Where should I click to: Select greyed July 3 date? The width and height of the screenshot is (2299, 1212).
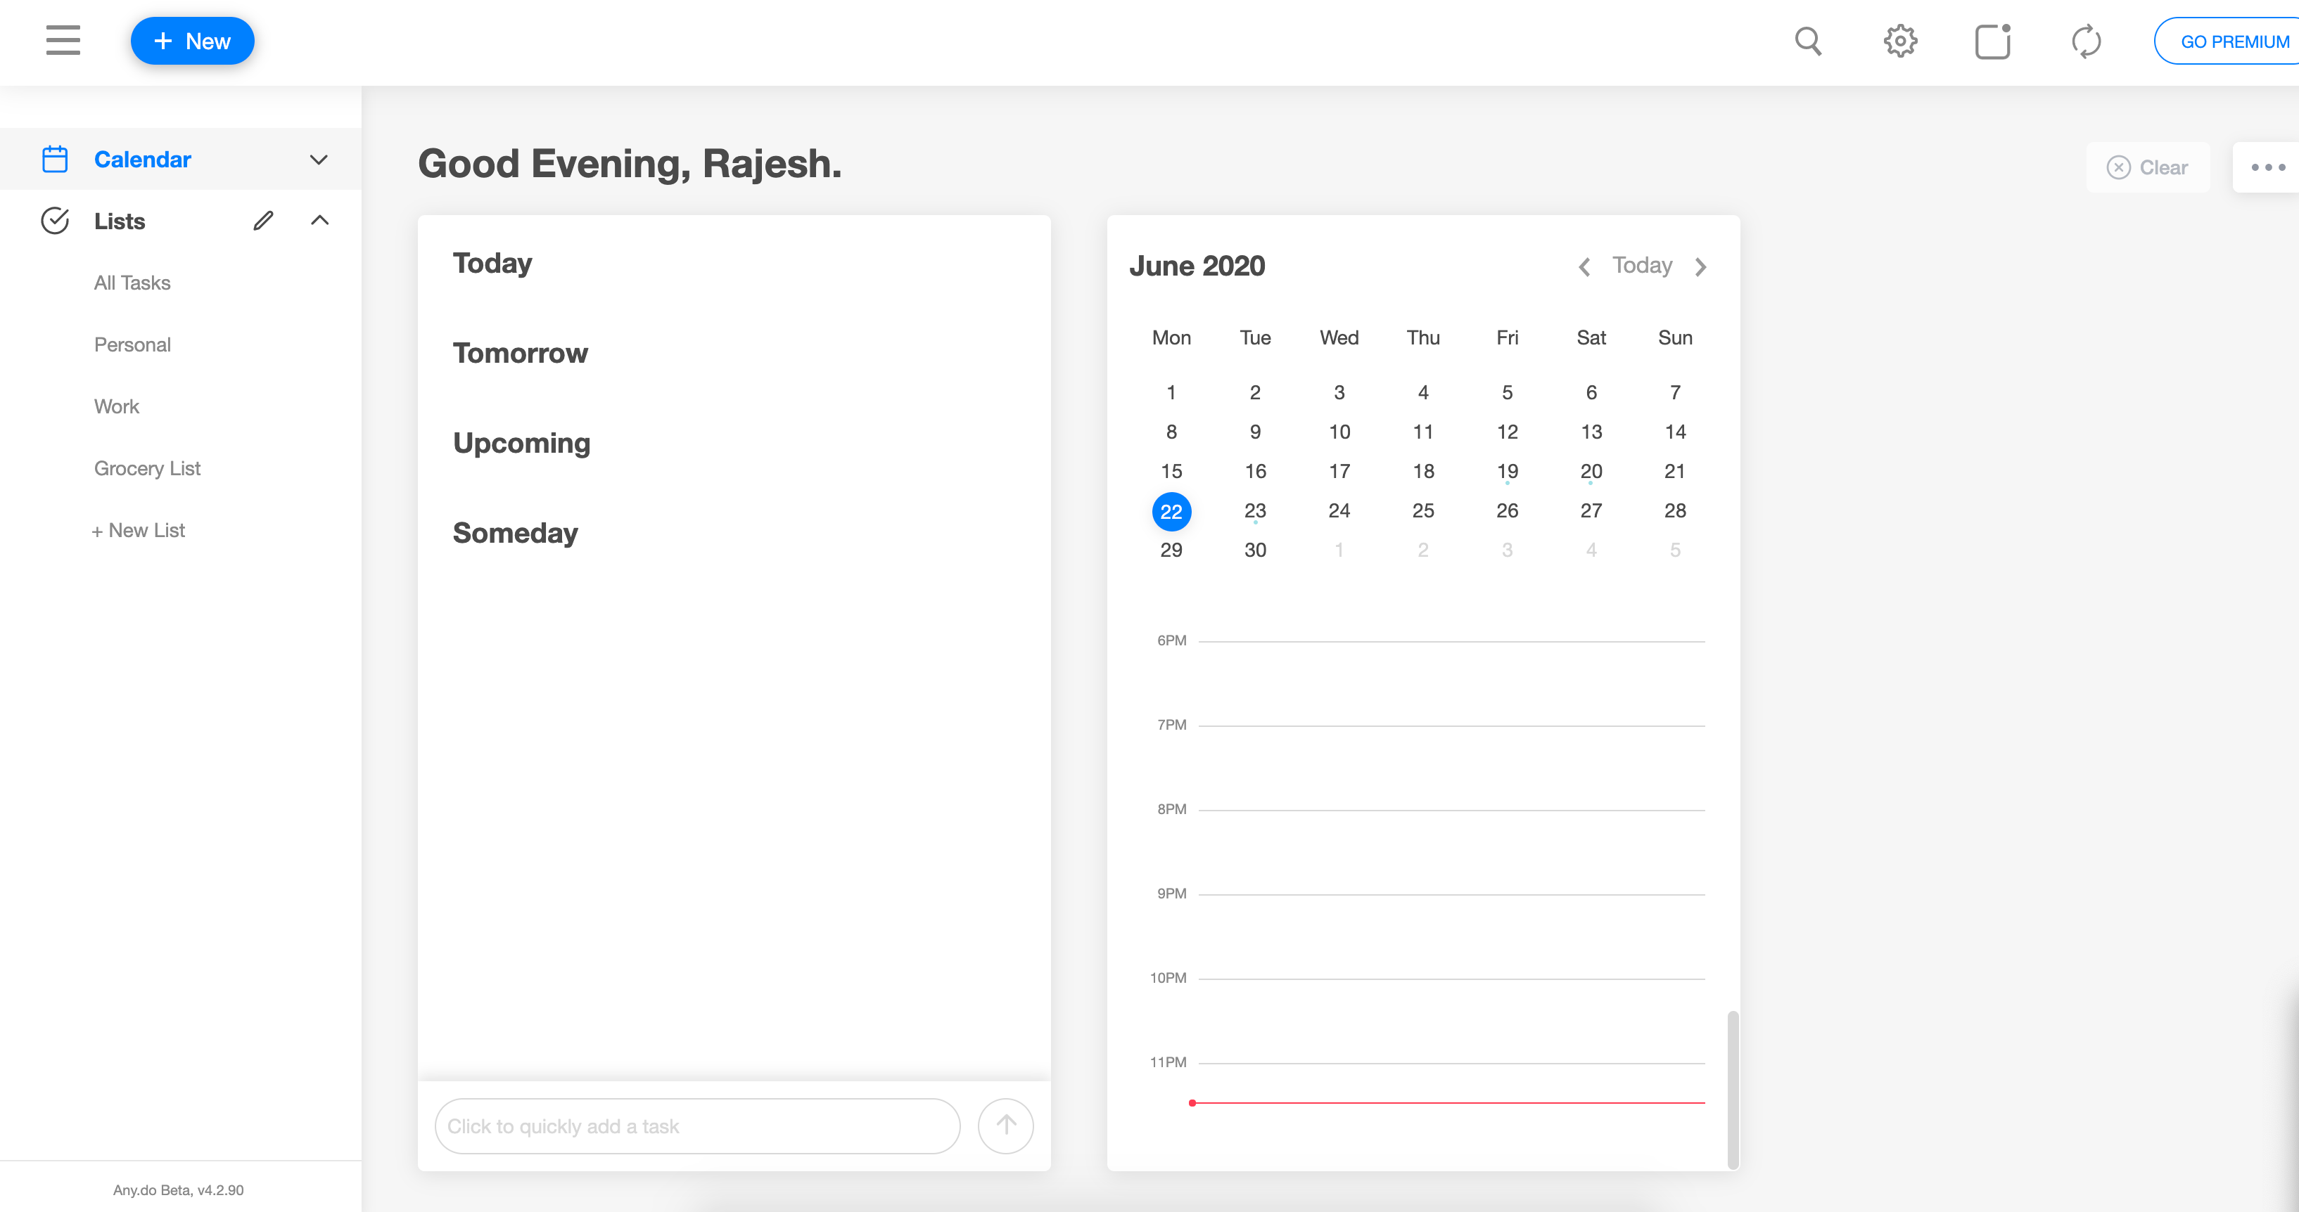point(1508,550)
